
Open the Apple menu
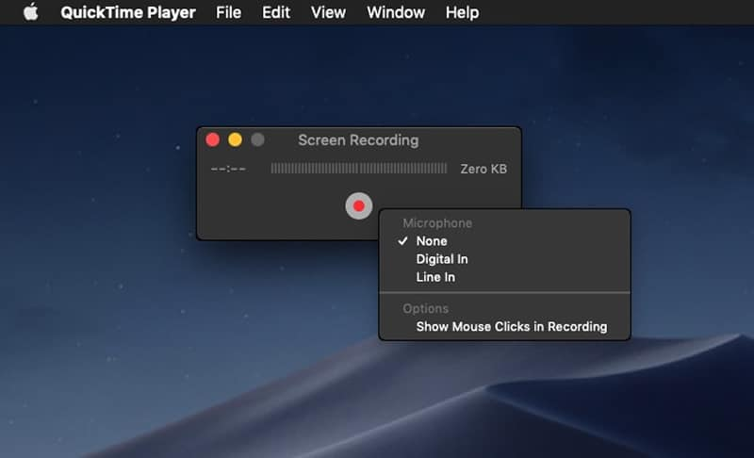(x=31, y=12)
